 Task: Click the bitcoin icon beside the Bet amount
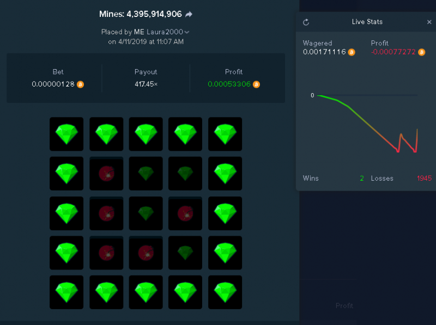tap(80, 84)
